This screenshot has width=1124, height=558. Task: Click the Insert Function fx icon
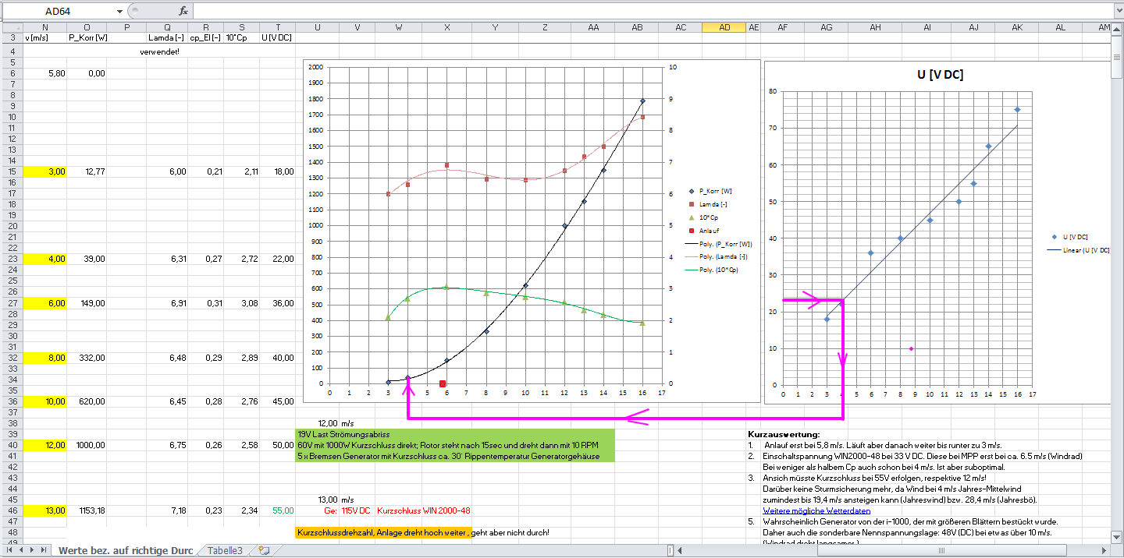pyautogui.click(x=183, y=11)
